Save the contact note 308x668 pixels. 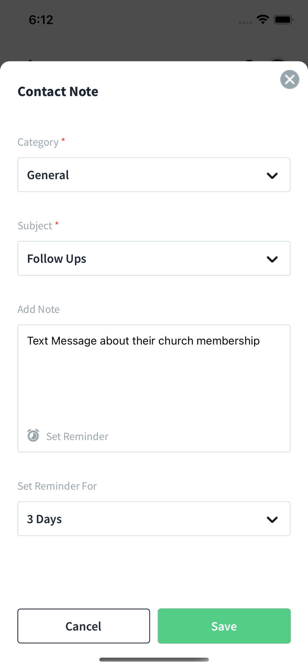224,626
